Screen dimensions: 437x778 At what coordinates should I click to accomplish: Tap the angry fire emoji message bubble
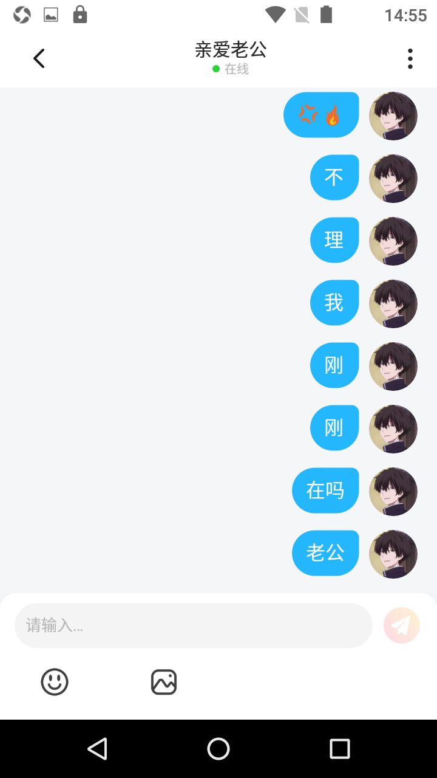pos(321,115)
